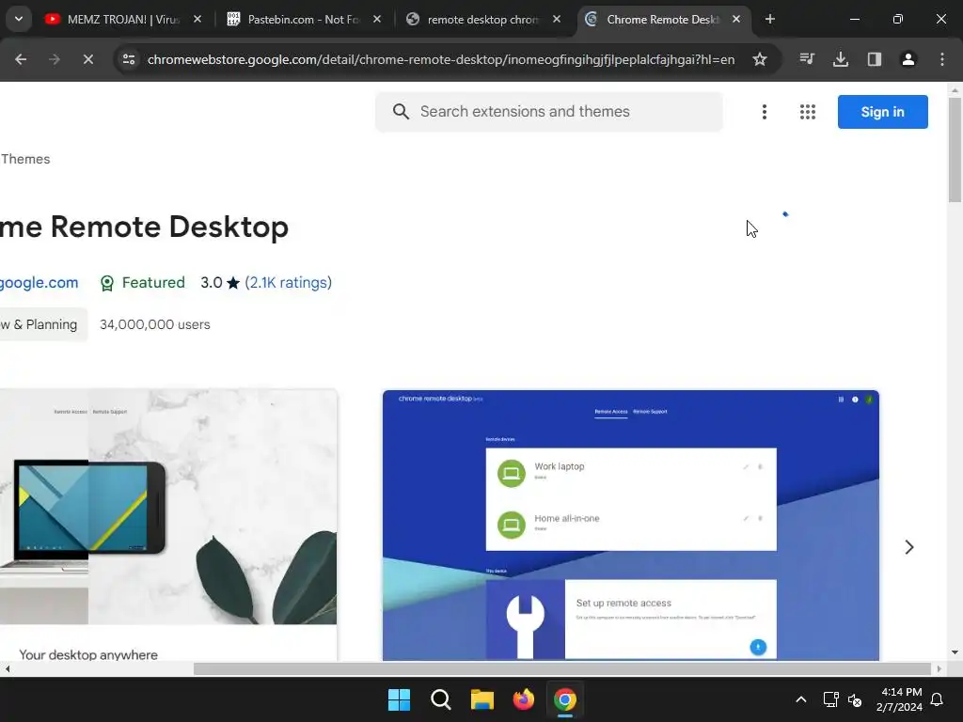The image size is (963, 722).
Task: Focus the Search extensions and themes field
Action: coord(549,112)
